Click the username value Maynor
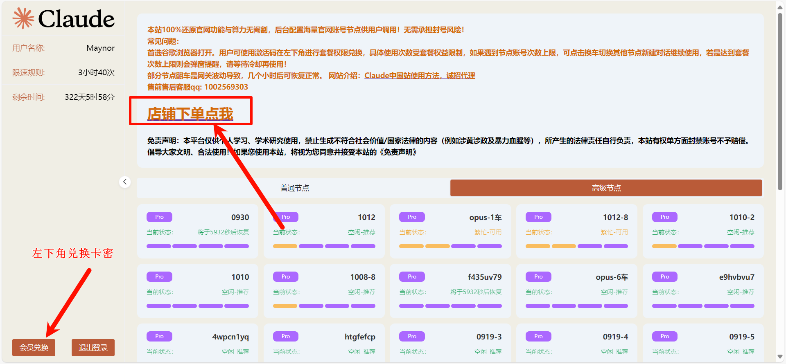 100,48
